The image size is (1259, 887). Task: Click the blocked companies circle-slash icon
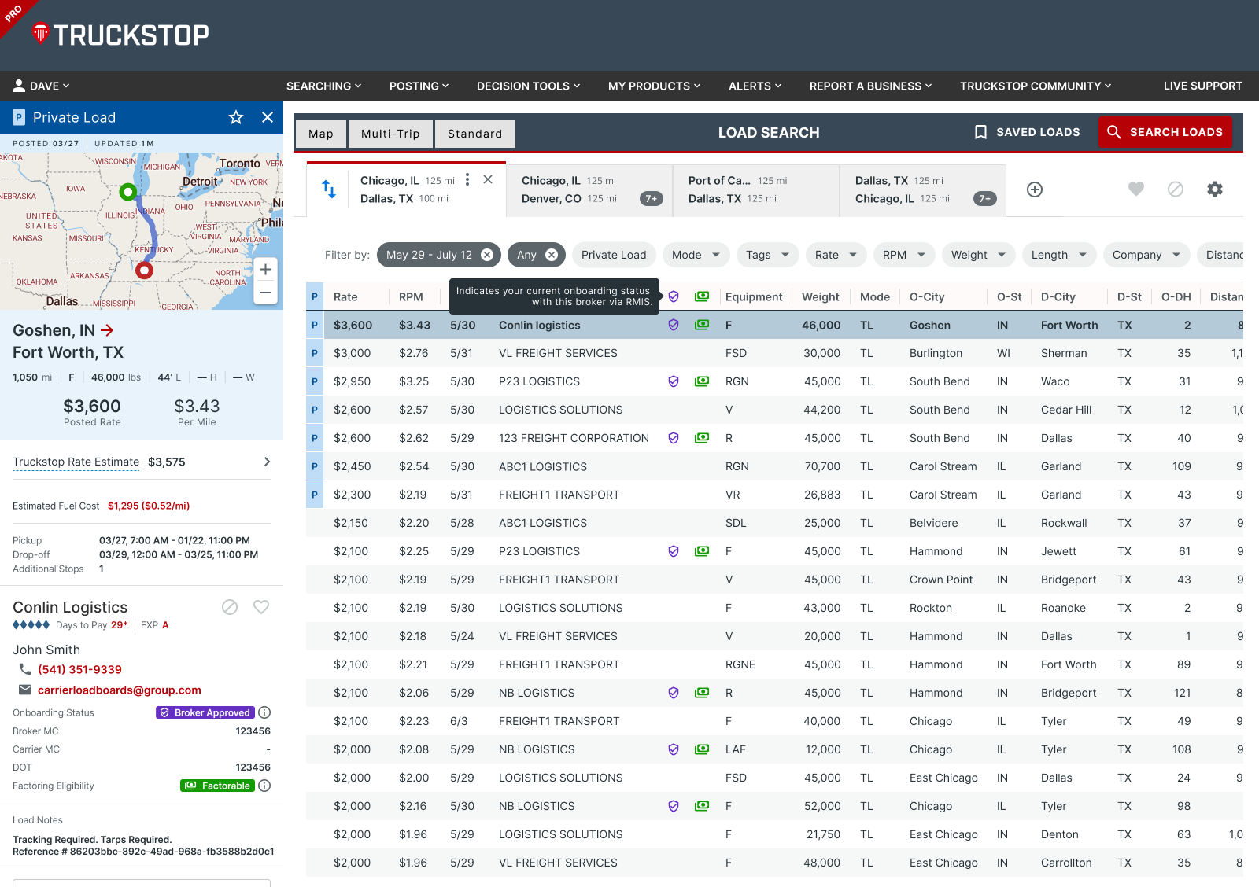1176,189
